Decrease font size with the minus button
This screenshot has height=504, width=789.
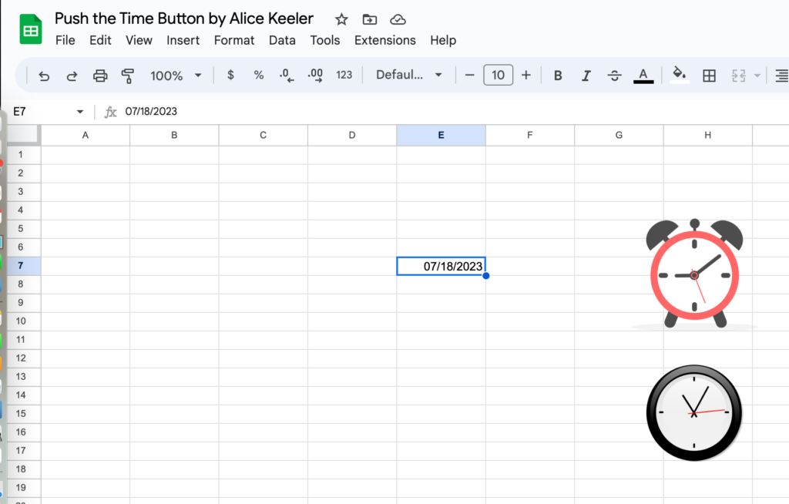tap(469, 75)
